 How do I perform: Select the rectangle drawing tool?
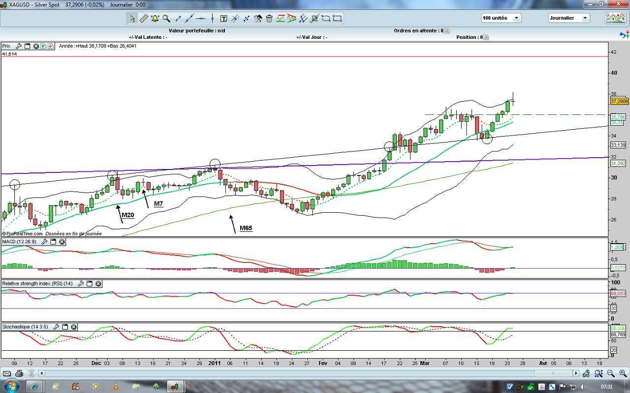[337, 19]
